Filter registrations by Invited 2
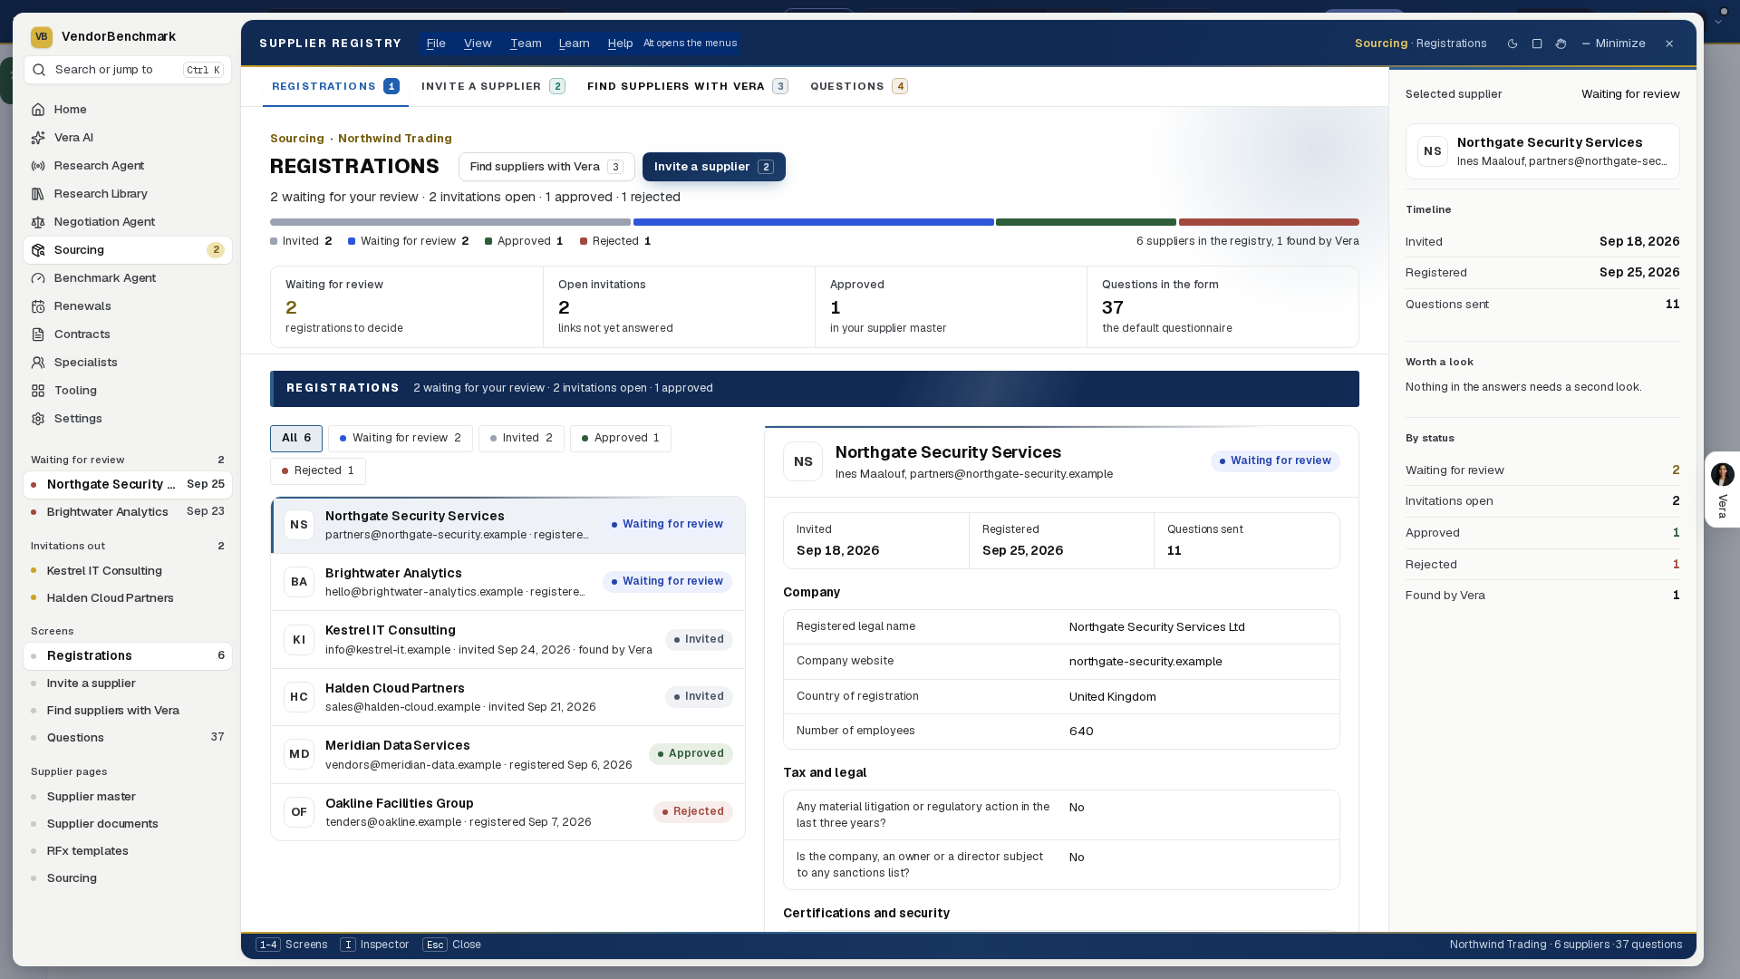 pyautogui.click(x=521, y=439)
